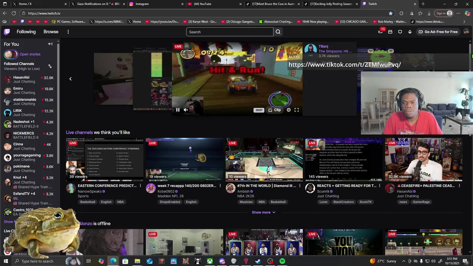473x266 pixels.
Task: Open Prime loot crown icon with 15 badge
Action: pos(380,32)
